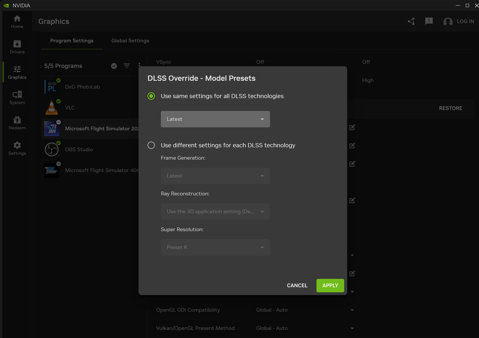Click LOG IN in the header
479x338 pixels.
click(465, 21)
